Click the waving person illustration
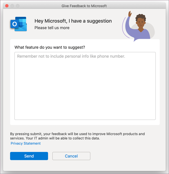The height and width of the screenshot is (174, 169). point(138,26)
